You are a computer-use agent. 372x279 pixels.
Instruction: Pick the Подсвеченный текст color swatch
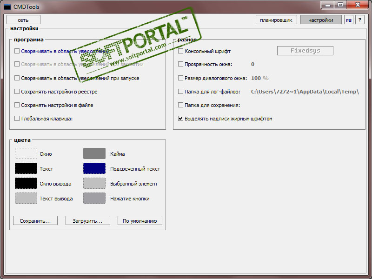pos(94,168)
